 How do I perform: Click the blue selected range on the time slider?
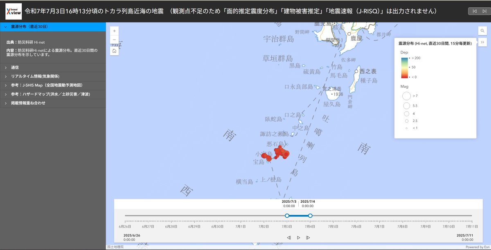click(x=299, y=215)
